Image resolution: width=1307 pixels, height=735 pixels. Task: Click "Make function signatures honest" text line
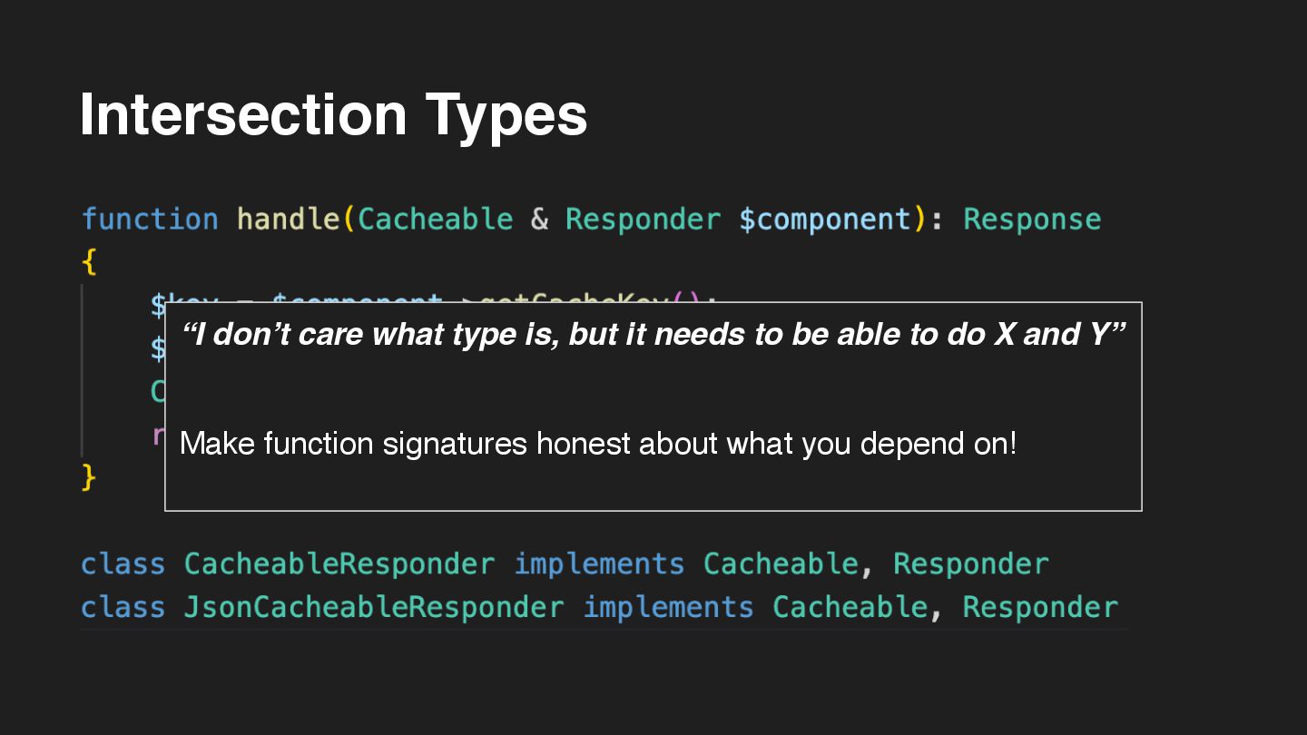coord(598,444)
